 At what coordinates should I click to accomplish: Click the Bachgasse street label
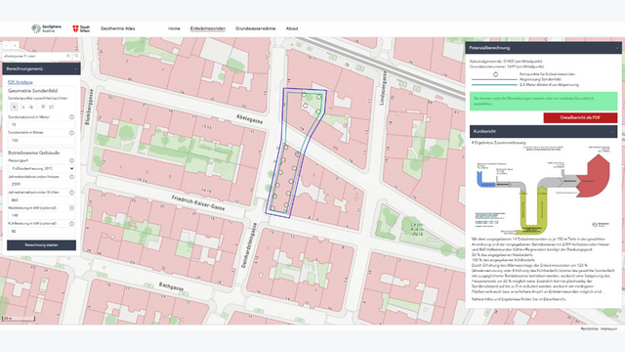172,286
